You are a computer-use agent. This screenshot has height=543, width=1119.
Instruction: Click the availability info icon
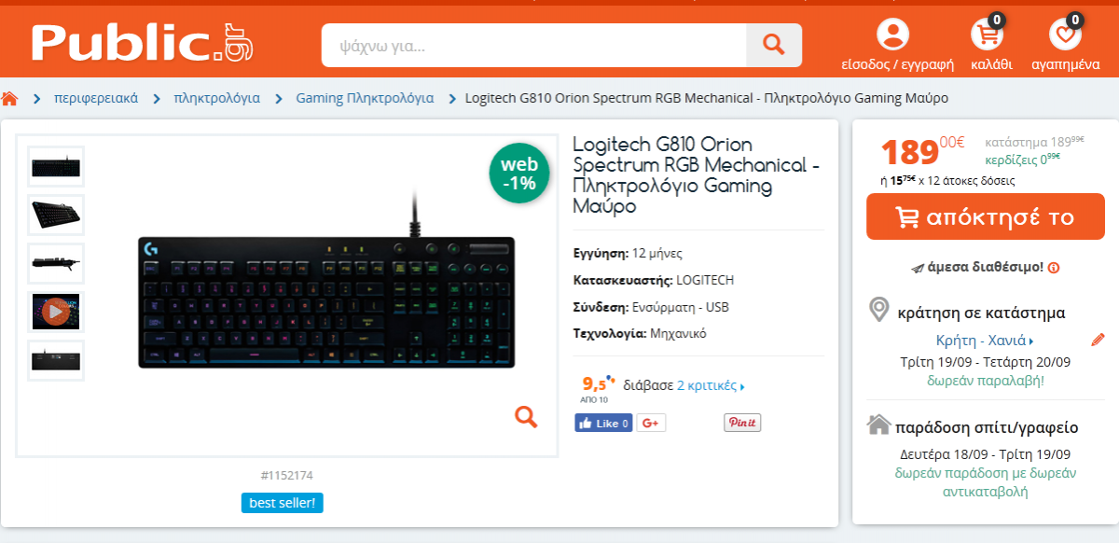1054,268
